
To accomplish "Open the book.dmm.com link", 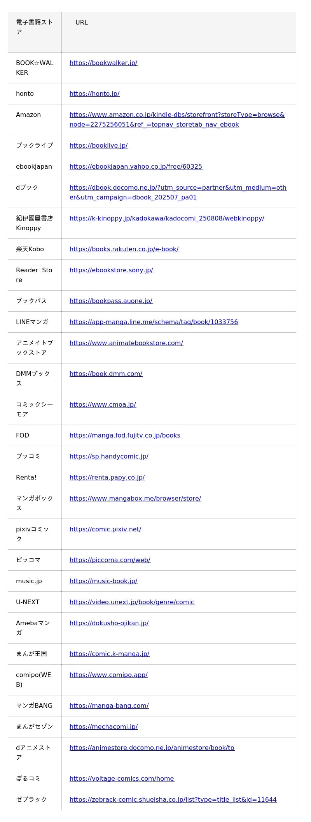I will (106, 374).
